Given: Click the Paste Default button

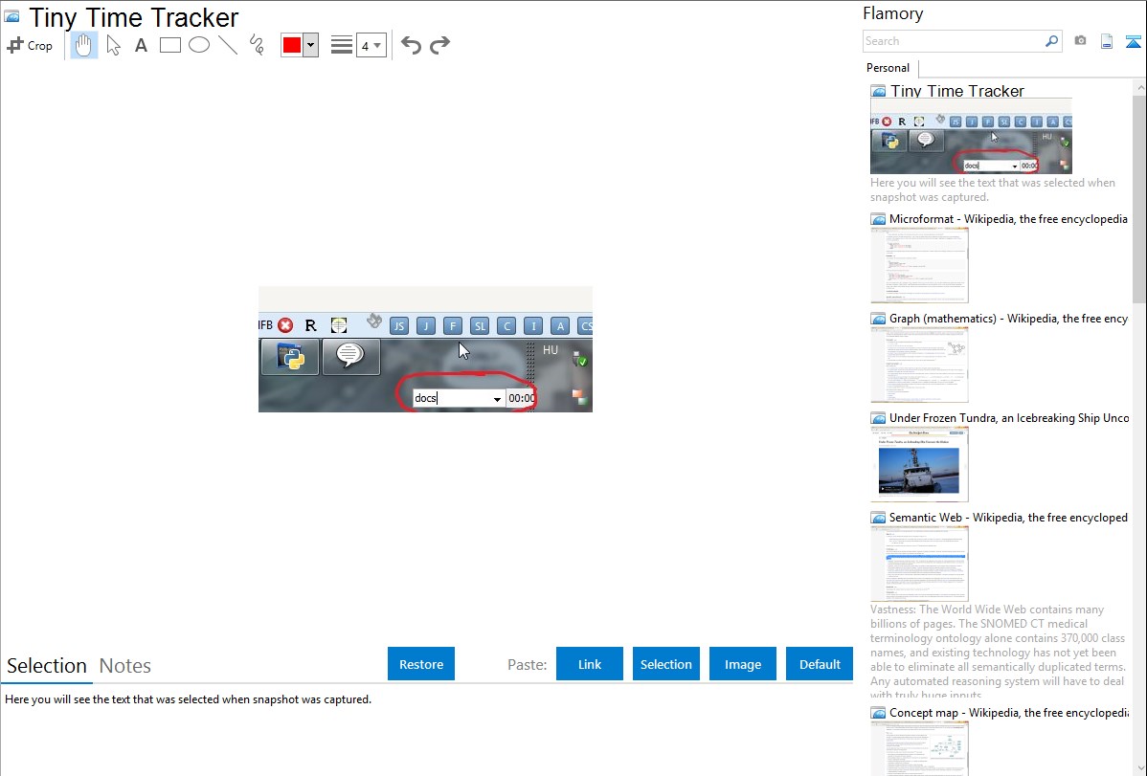Looking at the screenshot, I should (x=820, y=664).
